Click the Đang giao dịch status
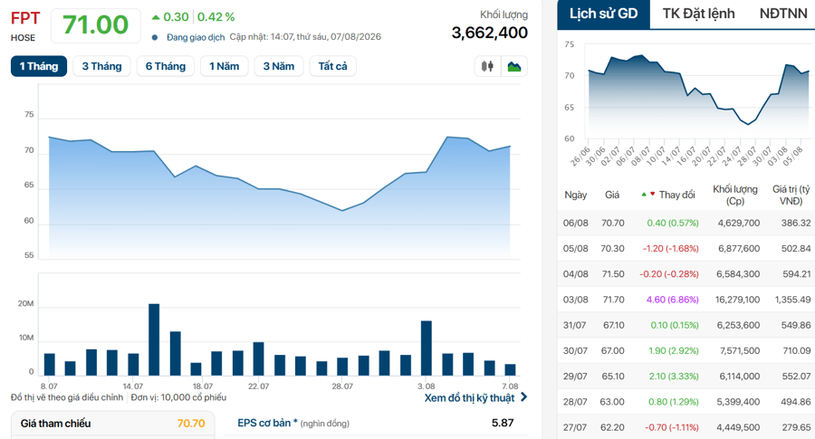The image size is (815, 439). (x=196, y=37)
